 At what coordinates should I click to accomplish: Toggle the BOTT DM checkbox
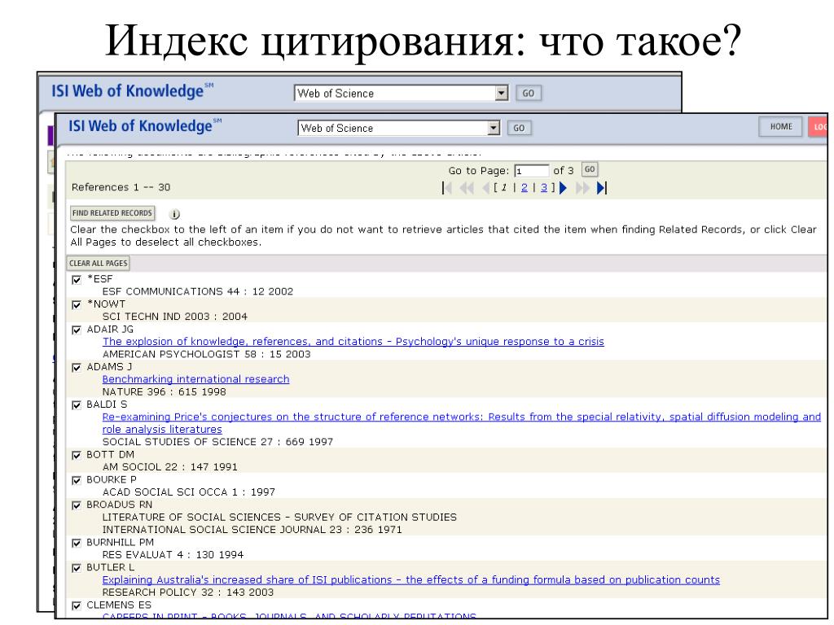click(x=77, y=455)
